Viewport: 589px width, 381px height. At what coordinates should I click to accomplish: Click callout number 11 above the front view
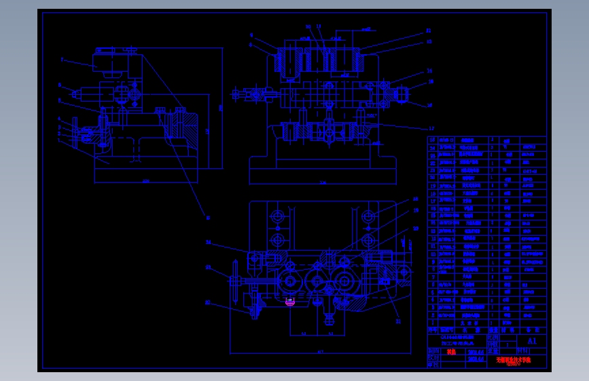coord(319,26)
